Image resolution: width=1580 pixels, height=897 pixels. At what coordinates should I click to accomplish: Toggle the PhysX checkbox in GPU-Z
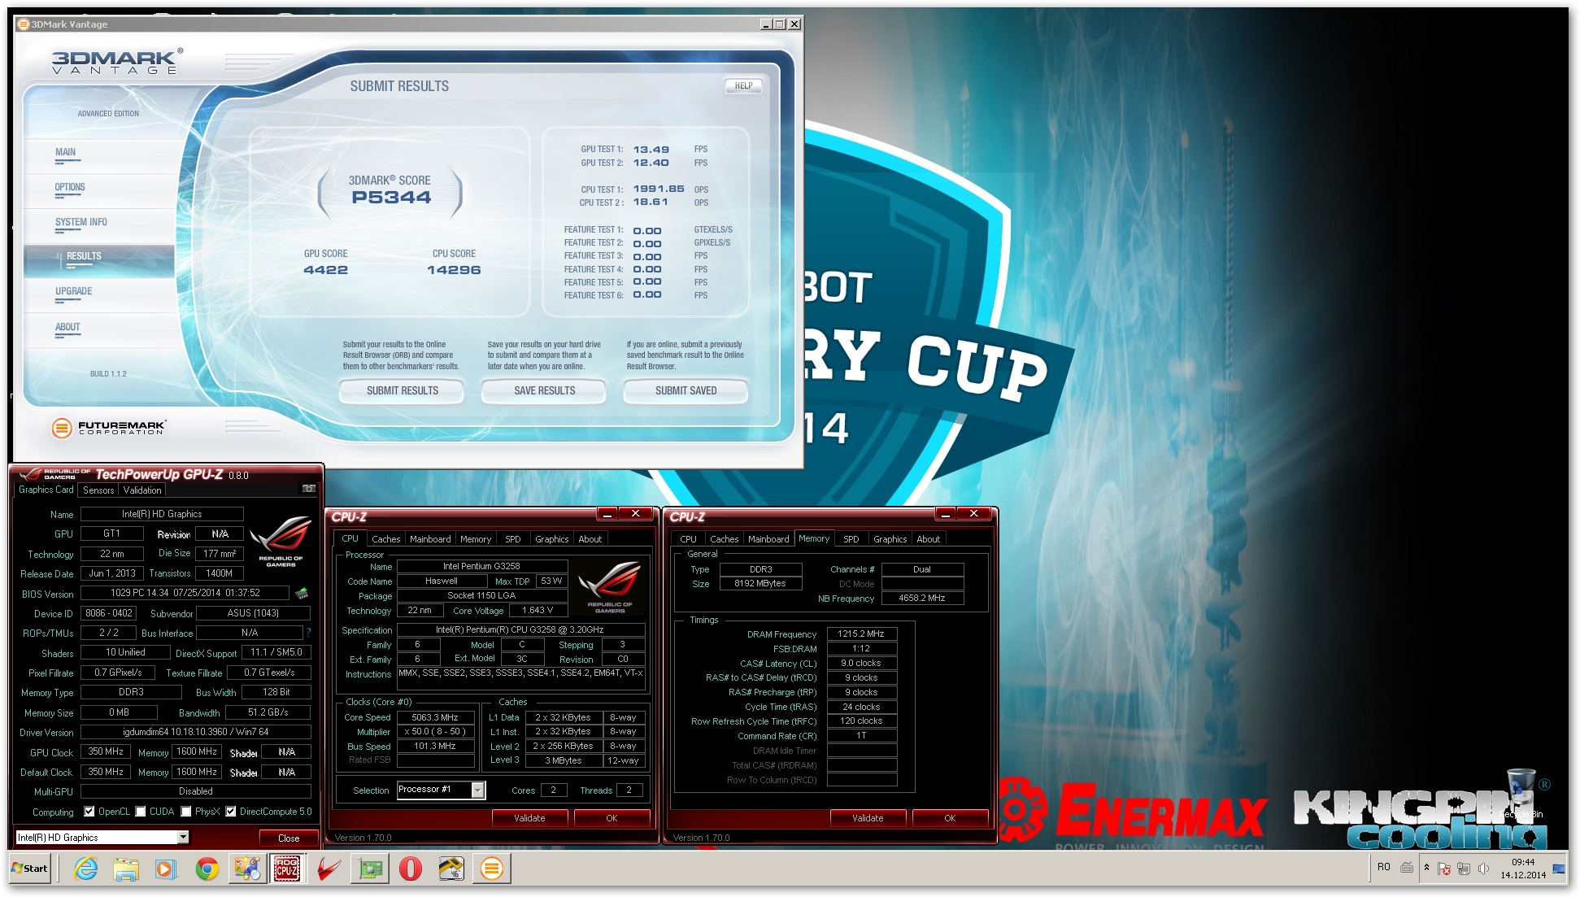pos(186,811)
